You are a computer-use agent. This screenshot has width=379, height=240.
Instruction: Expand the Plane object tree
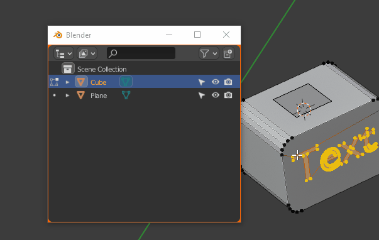[x=67, y=95]
